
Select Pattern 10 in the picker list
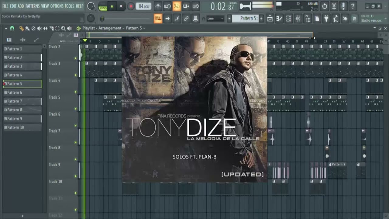22,127
